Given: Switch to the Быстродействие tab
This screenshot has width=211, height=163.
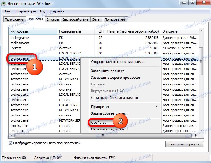Looking at the screenshot, I should tap(75, 19).
